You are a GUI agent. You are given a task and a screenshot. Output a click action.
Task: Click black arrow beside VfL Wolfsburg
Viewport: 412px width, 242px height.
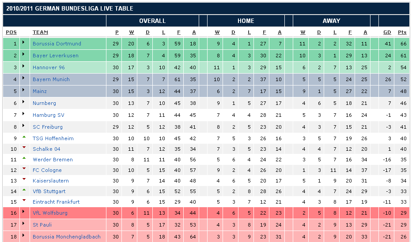coord(24,213)
